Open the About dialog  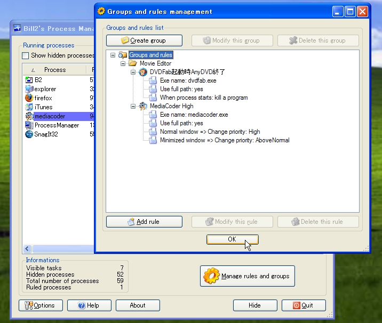tap(138, 305)
